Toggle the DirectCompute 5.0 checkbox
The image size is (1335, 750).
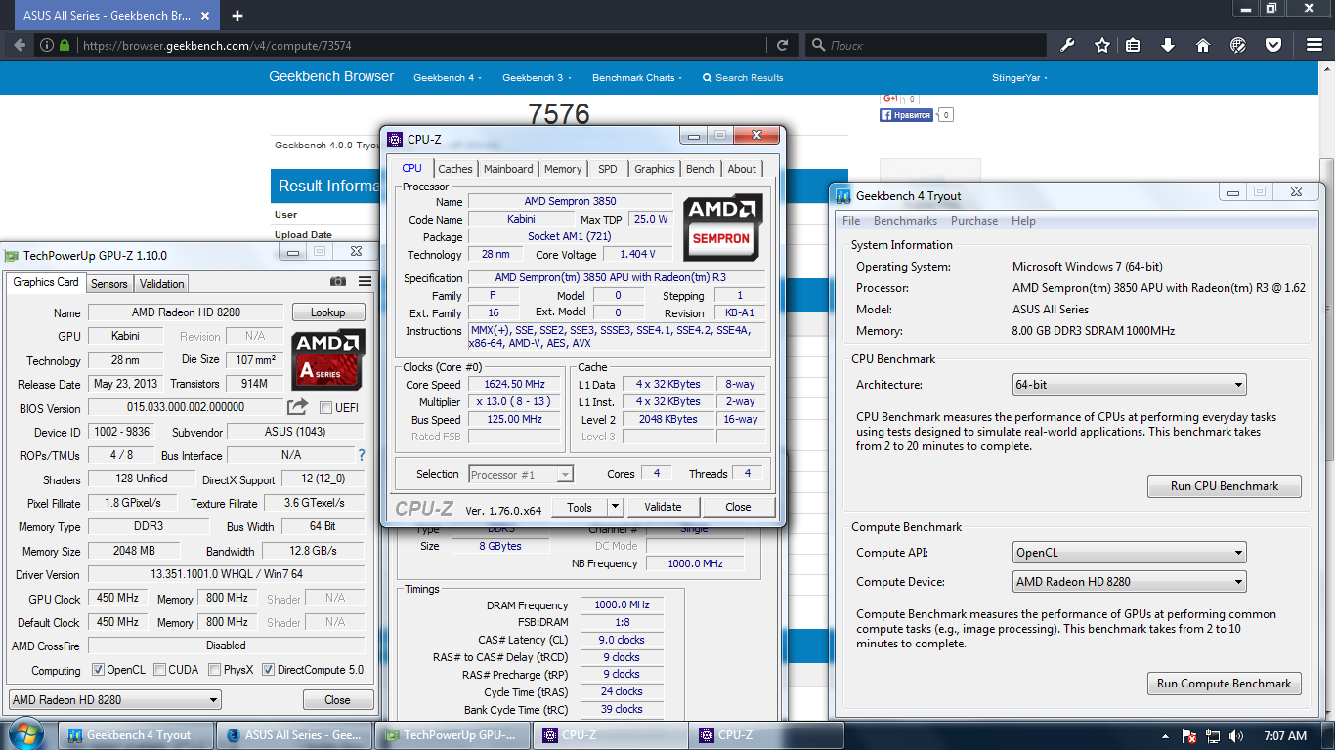pos(268,670)
